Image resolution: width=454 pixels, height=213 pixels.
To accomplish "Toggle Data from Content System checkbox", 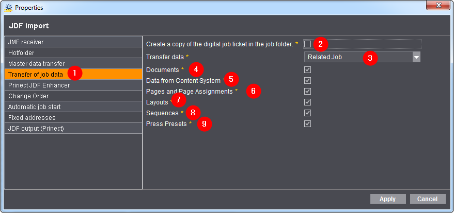I will point(308,80).
